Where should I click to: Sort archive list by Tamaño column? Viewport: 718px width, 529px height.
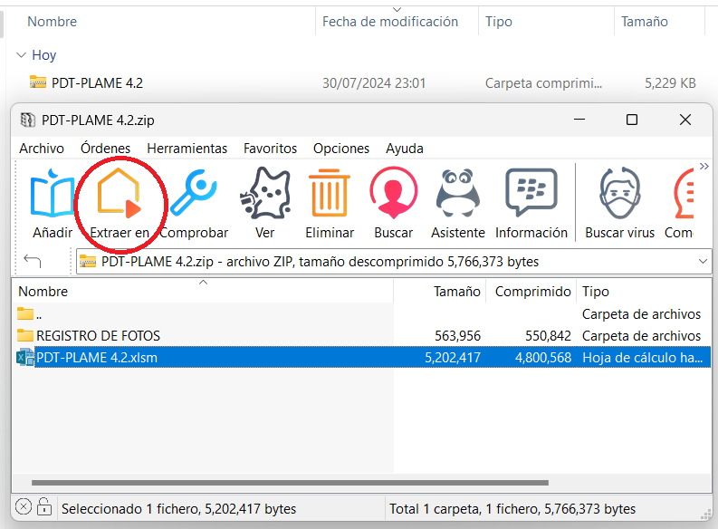tap(440, 292)
